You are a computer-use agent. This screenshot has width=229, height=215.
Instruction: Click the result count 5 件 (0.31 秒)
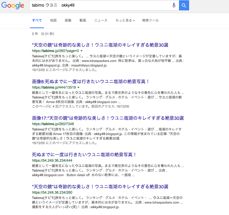click(x=43, y=34)
